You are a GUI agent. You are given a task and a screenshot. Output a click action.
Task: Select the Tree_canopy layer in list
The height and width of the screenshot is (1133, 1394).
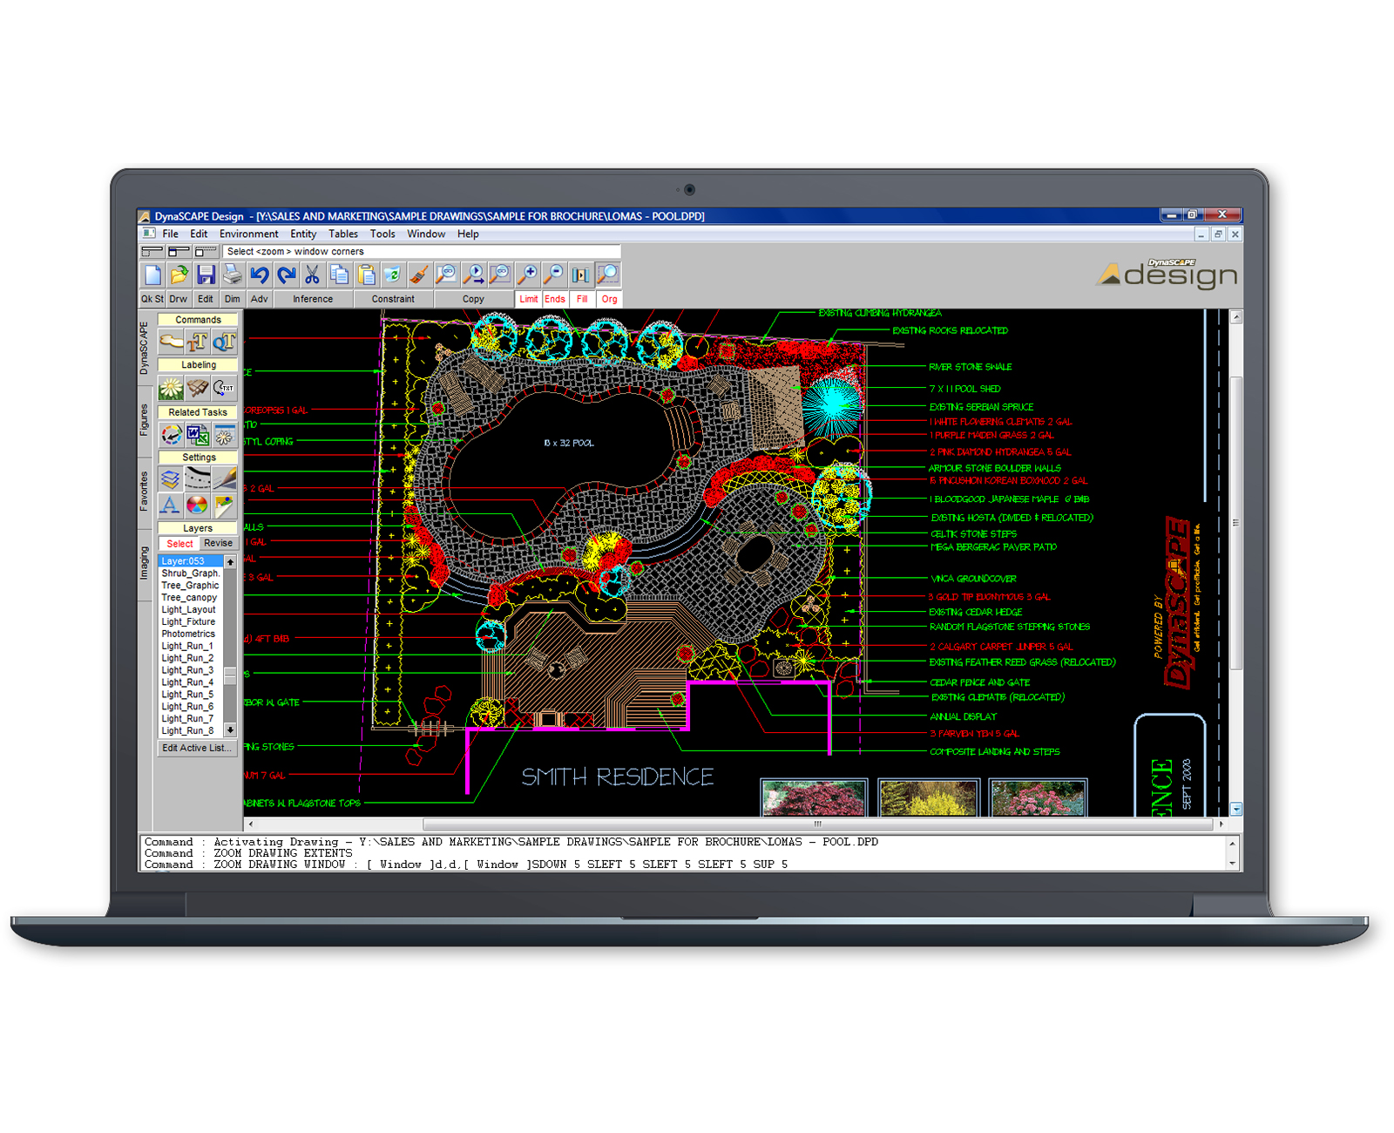pyautogui.click(x=189, y=598)
